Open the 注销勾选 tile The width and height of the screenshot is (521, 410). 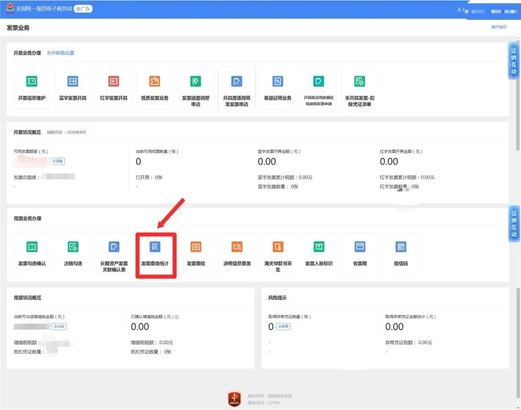[73, 254]
